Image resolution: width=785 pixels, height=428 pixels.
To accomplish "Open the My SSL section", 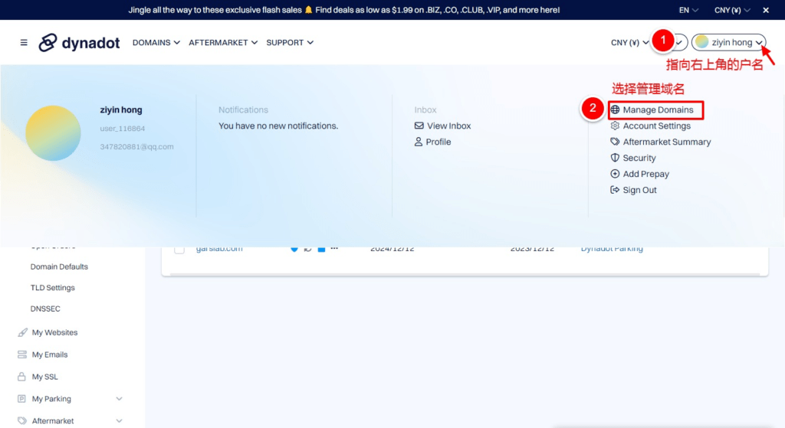I will pos(44,377).
